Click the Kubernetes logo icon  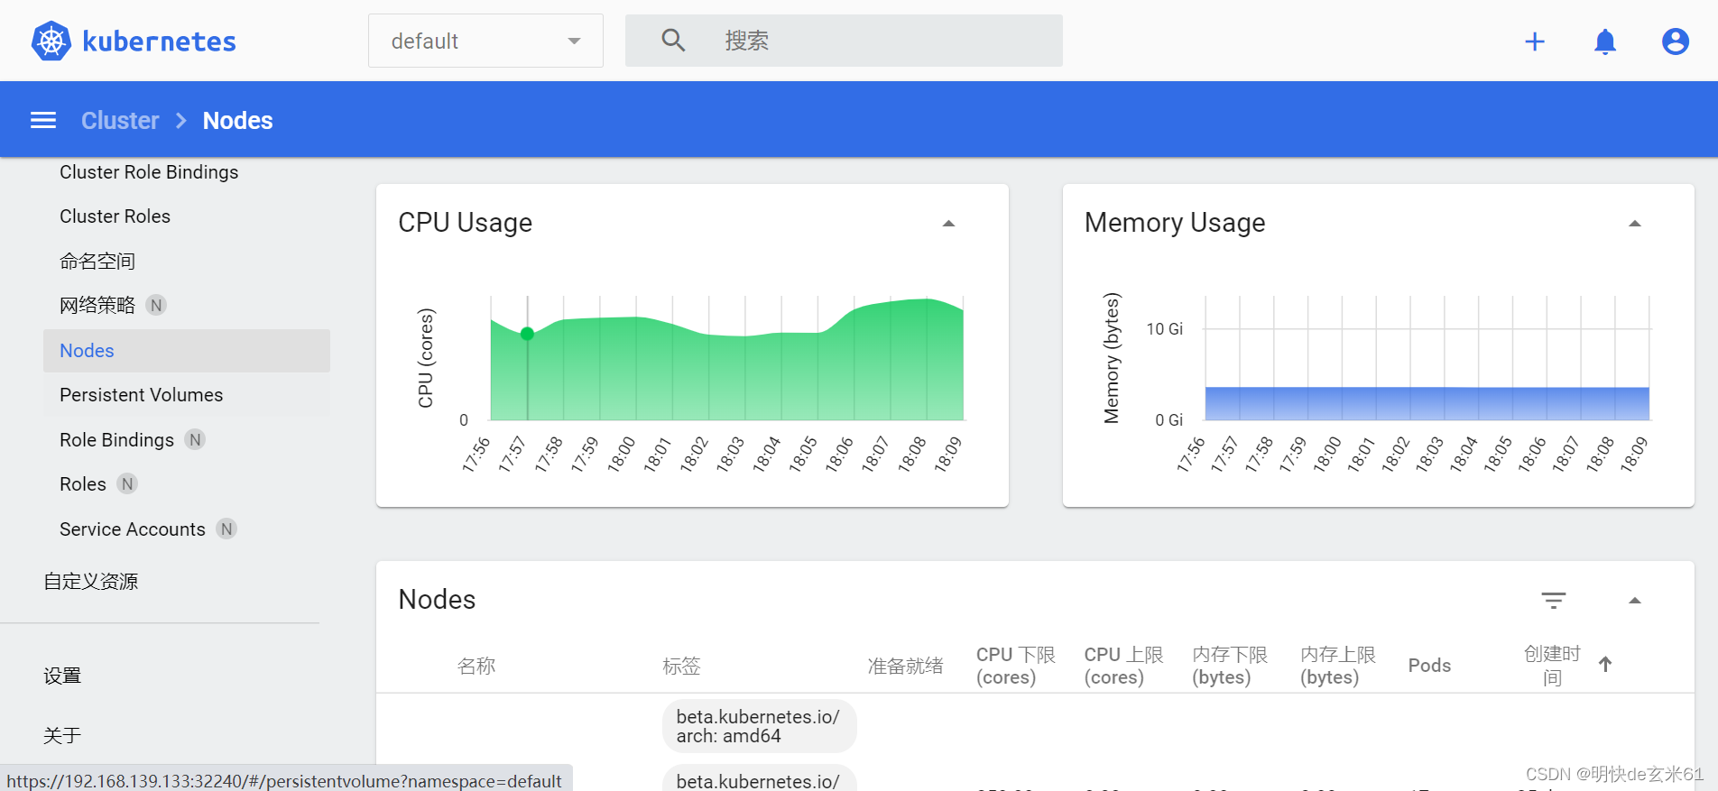tap(51, 41)
